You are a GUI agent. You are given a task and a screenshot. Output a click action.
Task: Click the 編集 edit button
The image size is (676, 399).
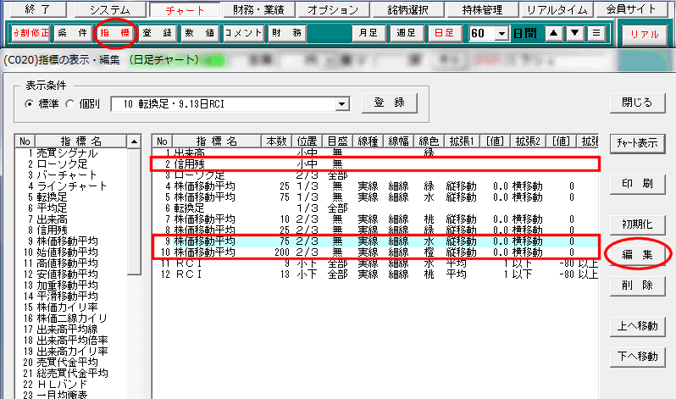click(636, 253)
